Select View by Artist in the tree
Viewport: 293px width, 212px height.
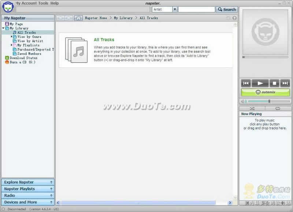30,41
